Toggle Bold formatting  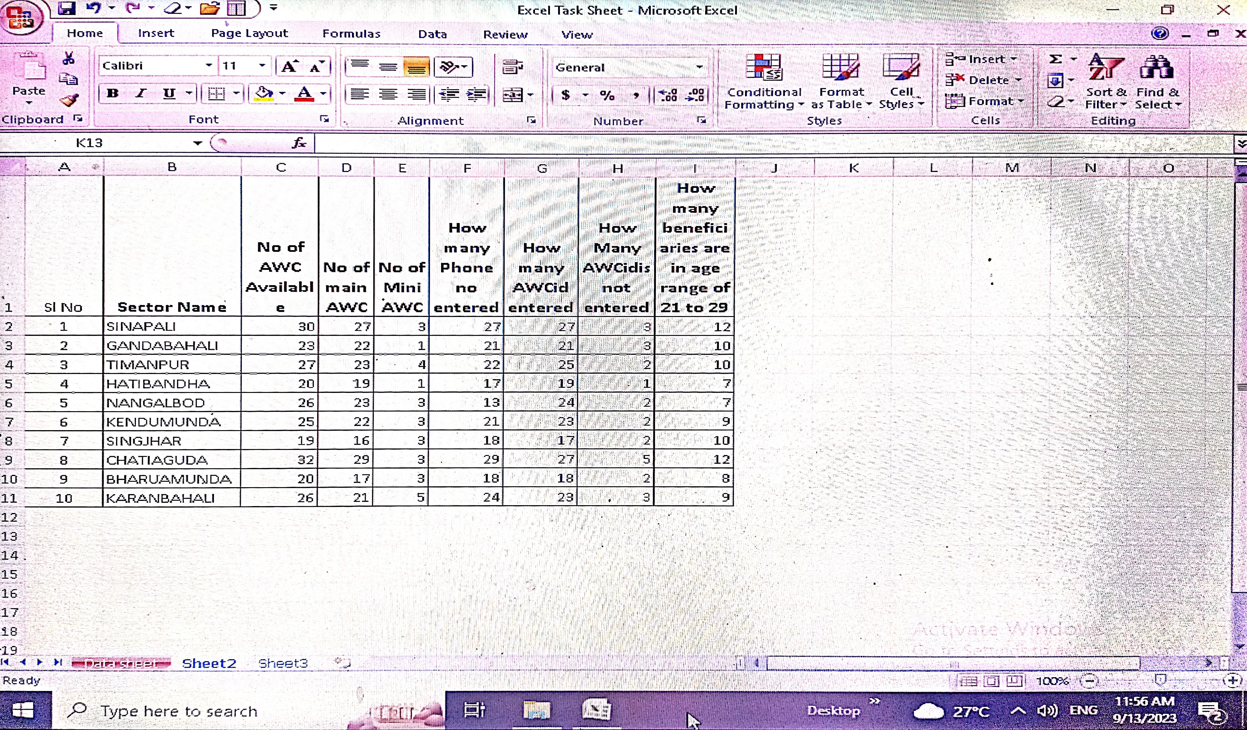click(112, 94)
